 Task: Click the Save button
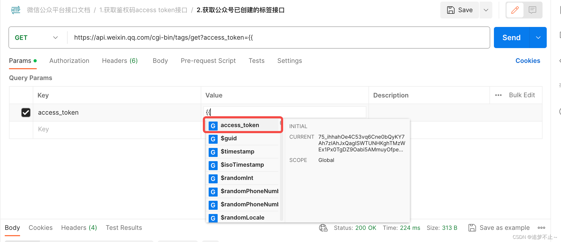click(x=460, y=10)
